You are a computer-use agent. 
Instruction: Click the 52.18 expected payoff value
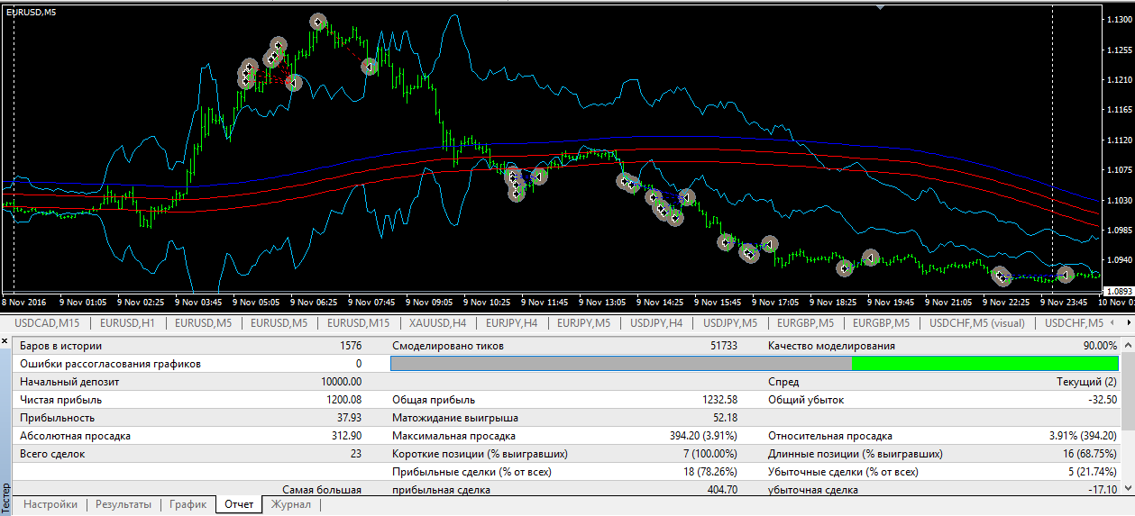pos(725,418)
